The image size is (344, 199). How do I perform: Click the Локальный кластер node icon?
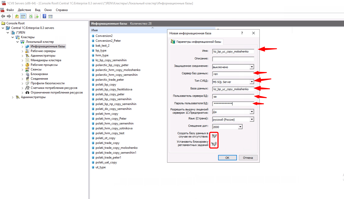pos(23,42)
